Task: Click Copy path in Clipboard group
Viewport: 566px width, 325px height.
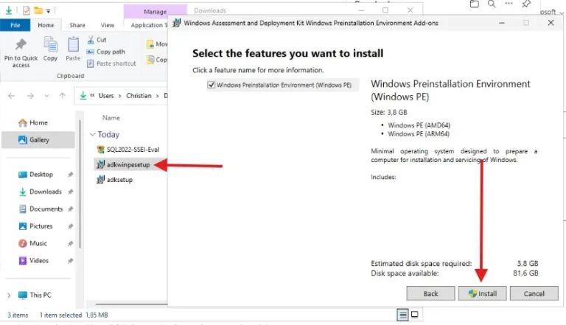Action: point(106,52)
